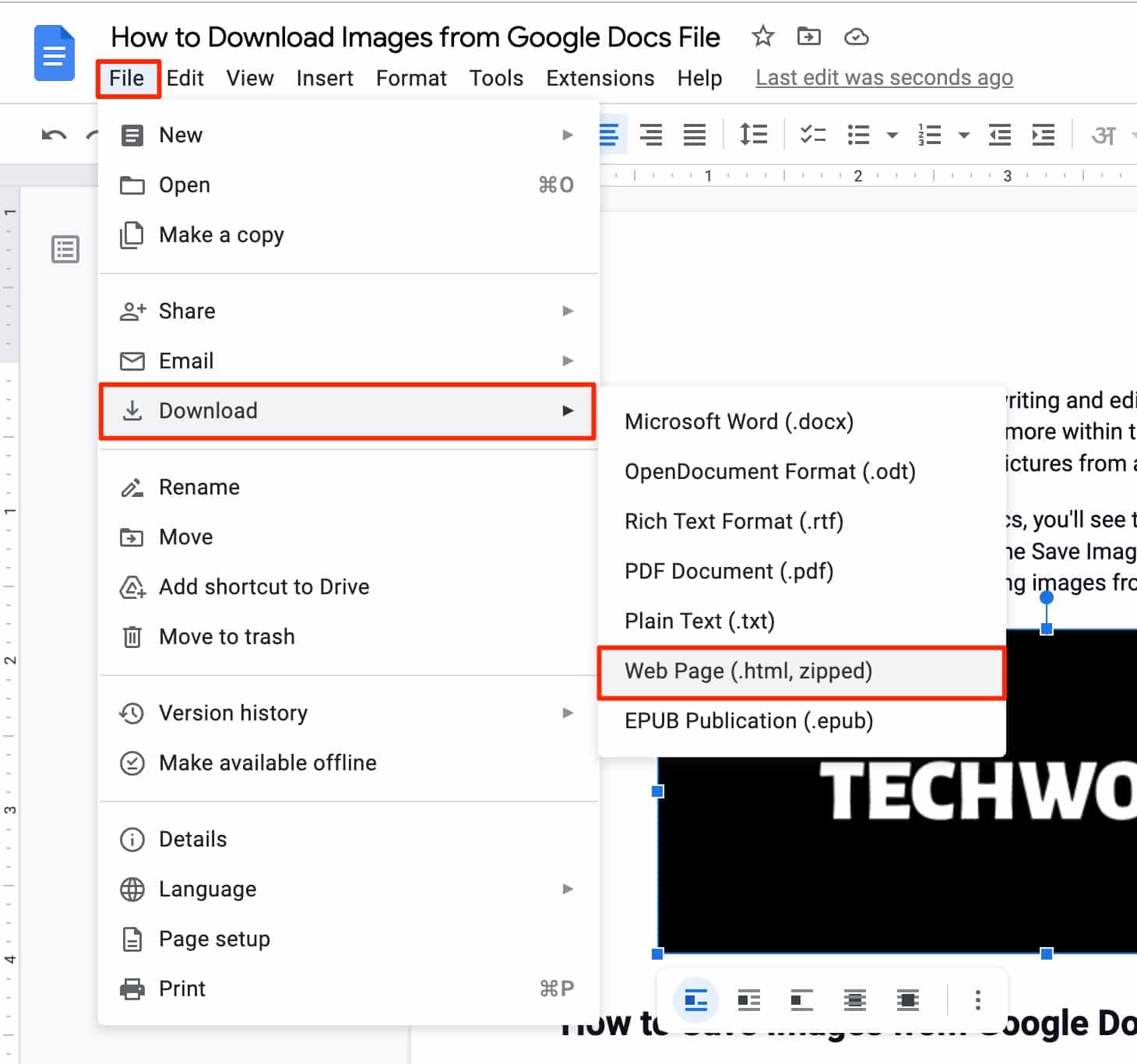Open the Extensions menu

(600, 78)
